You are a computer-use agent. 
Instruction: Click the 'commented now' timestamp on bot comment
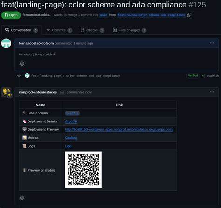click(x=79, y=92)
